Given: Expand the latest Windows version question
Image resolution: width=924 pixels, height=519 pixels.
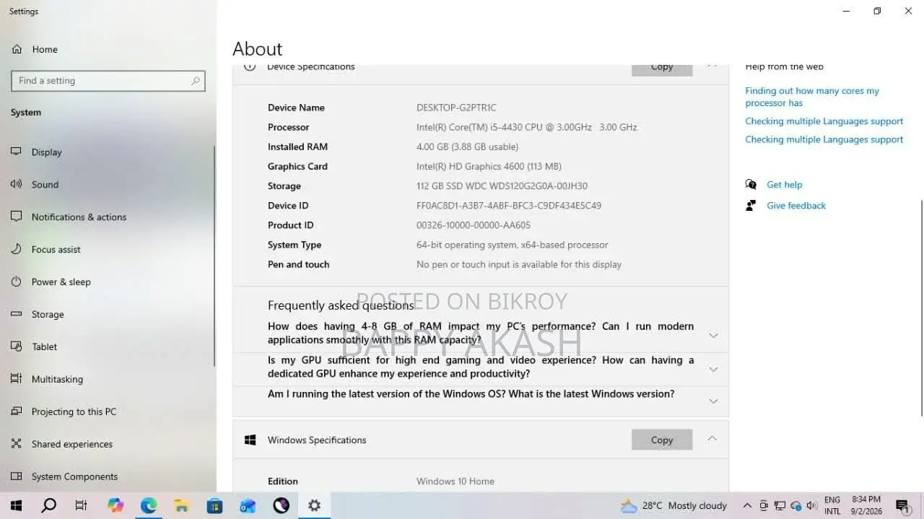Looking at the screenshot, I should (712, 401).
